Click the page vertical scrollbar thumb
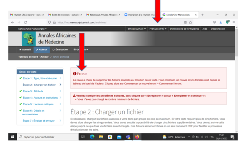This screenshot has width=243, height=141. pos(236,42)
